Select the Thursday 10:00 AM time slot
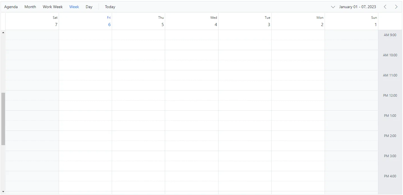 click(138, 55)
